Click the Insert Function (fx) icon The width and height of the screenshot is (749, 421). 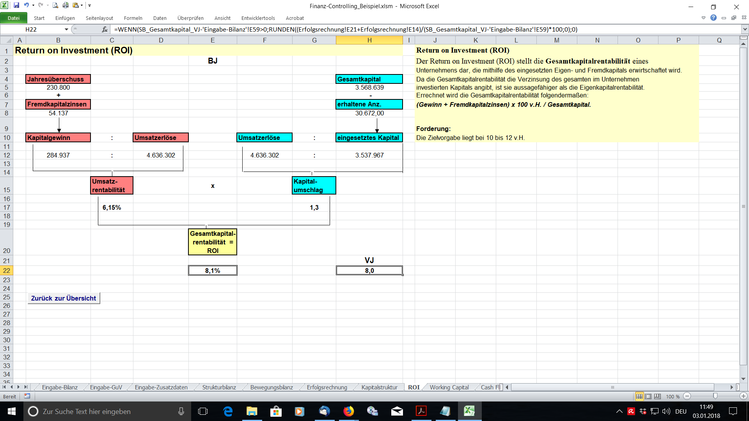click(104, 29)
